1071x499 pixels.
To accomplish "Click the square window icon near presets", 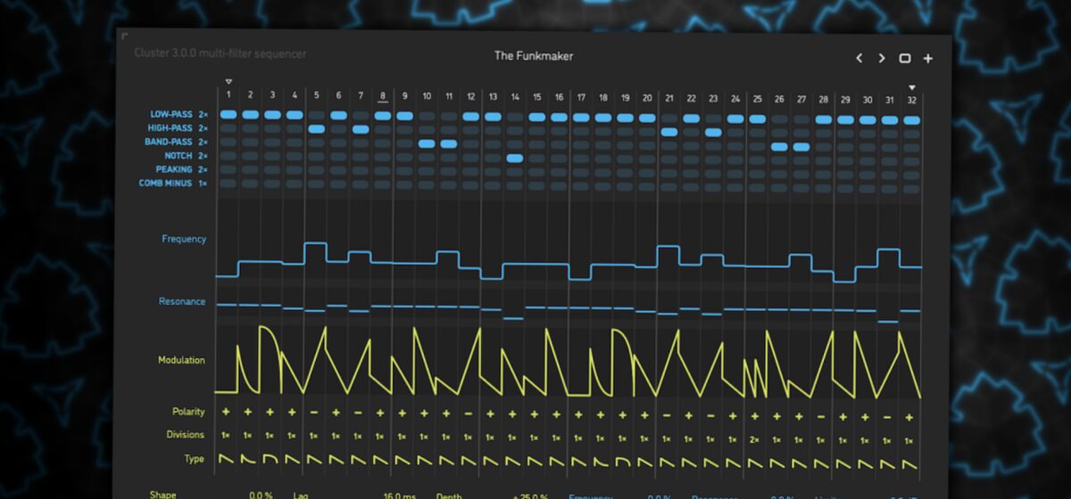I will 904,58.
